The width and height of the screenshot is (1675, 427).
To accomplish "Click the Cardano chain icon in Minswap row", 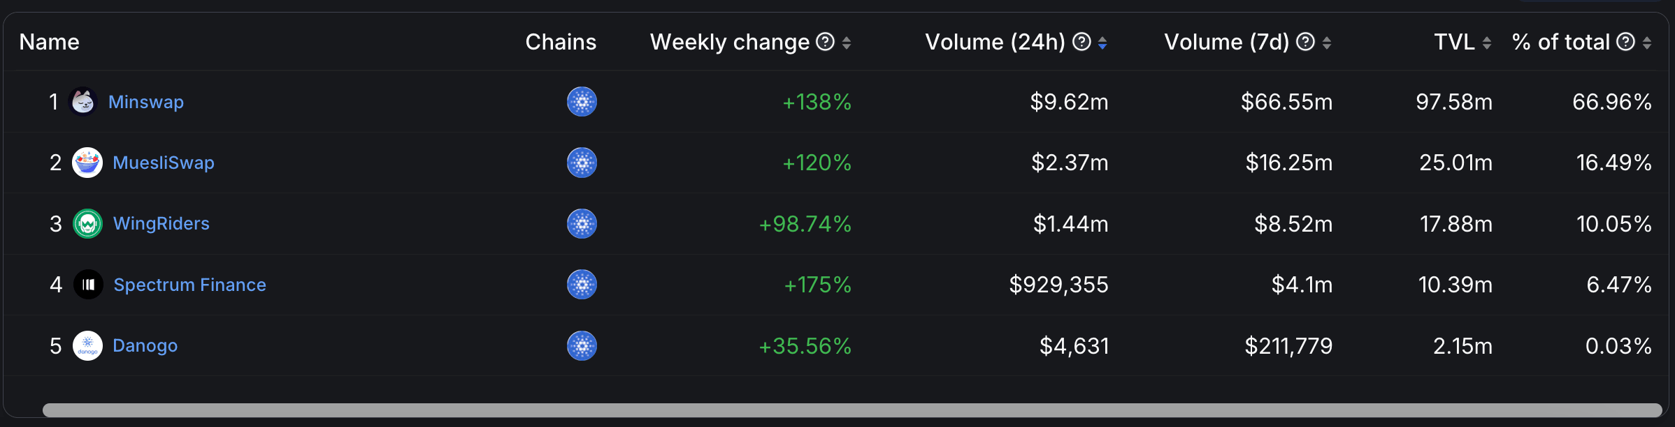I will pyautogui.click(x=582, y=102).
